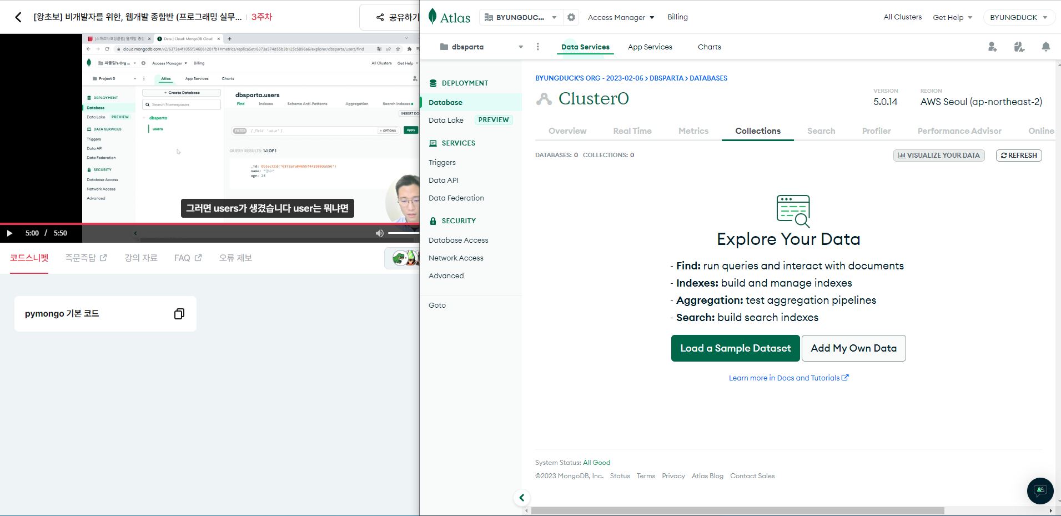Open Data Federation in the sidebar

pyautogui.click(x=456, y=198)
